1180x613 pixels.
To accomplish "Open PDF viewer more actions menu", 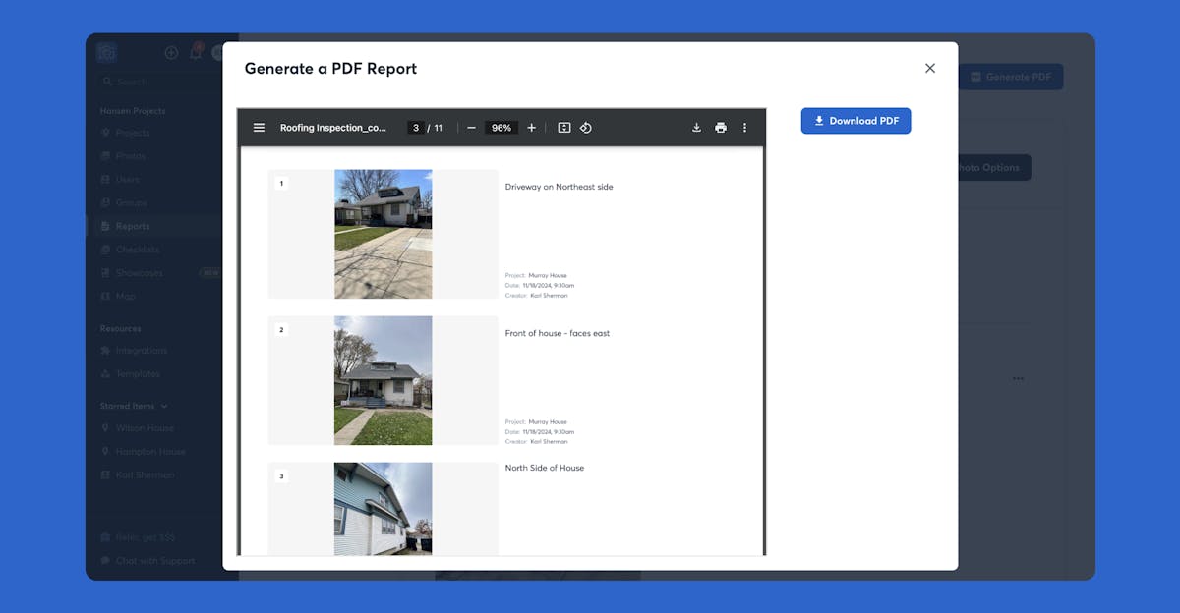I will (x=744, y=128).
